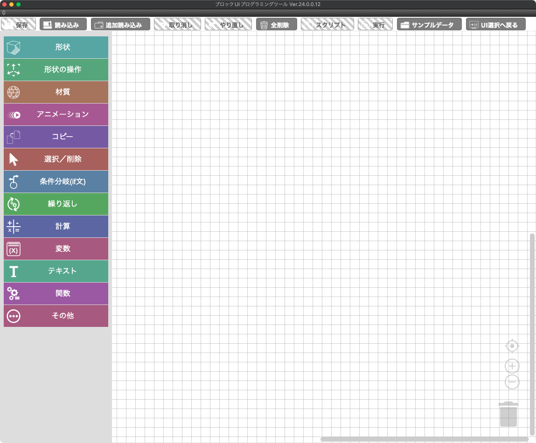Click the math operators icon beside 計算
This screenshot has width=536, height=443.
(x=14, y=227)
